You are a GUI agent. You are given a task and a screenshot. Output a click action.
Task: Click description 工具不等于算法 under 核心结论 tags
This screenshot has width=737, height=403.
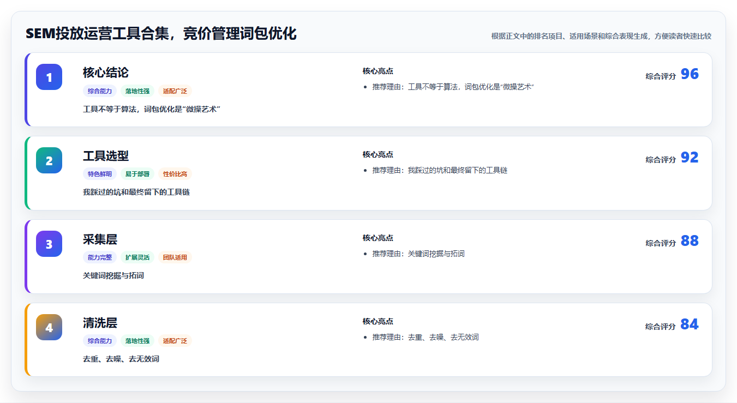click(152, 109)
